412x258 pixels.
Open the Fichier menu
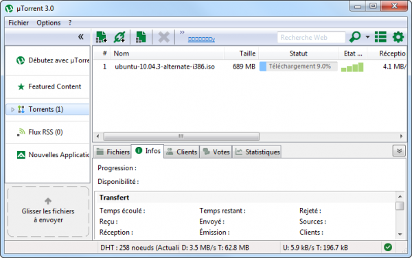click(19, 23)
